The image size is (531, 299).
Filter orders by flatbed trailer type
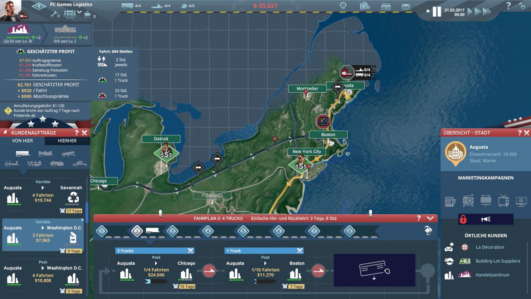(11, 164)
